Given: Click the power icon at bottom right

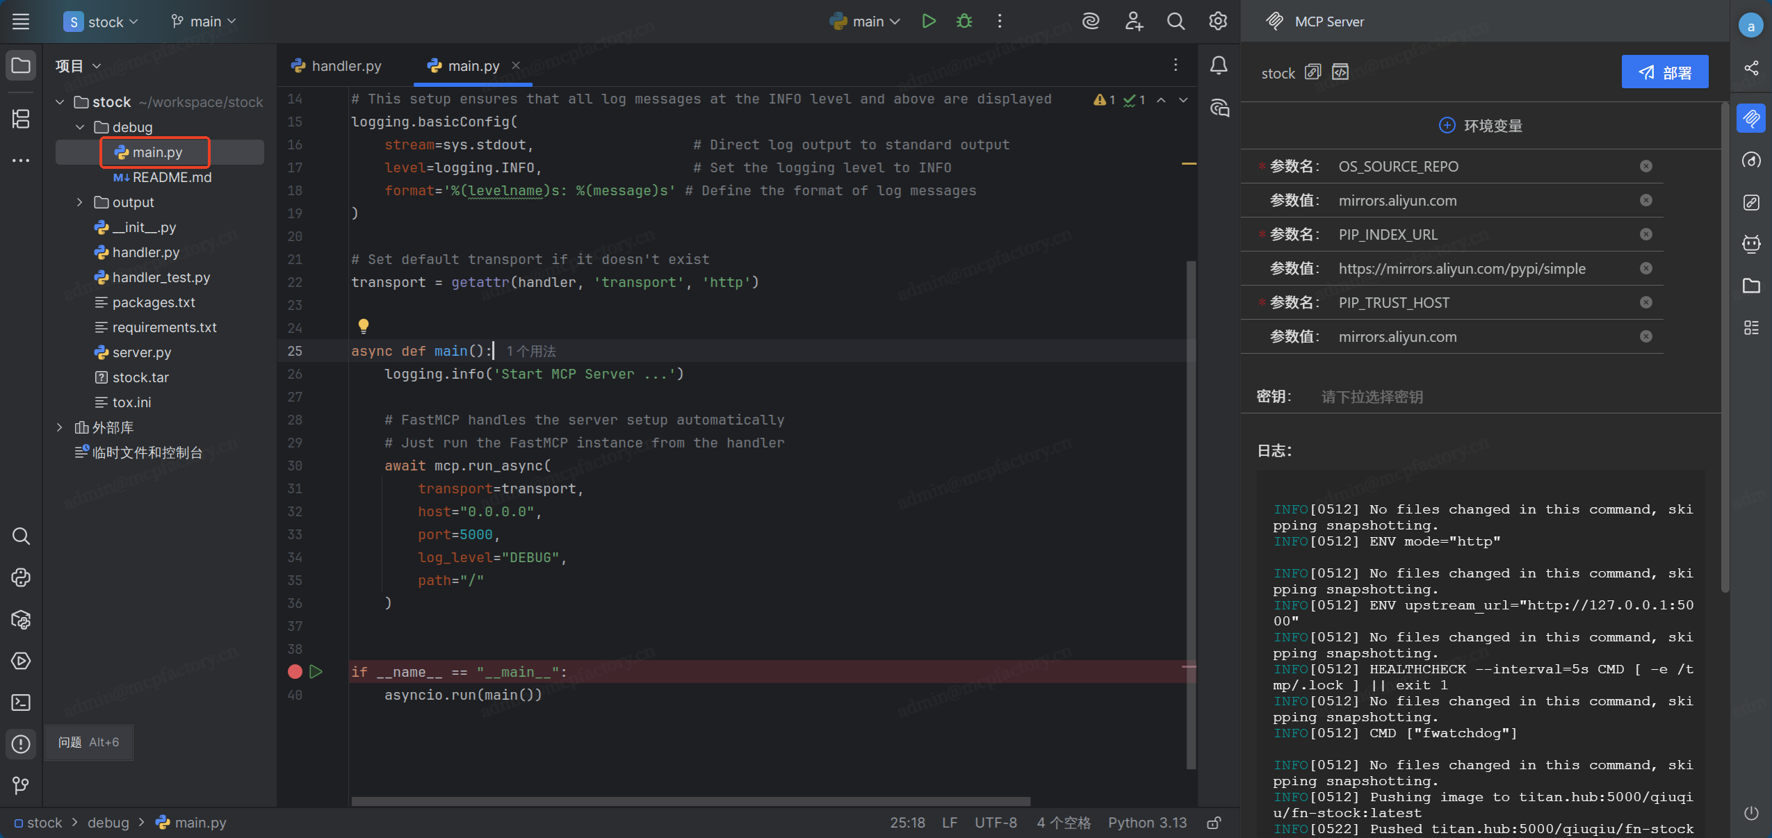Looking at the screenshot, I should [1751, 813].
